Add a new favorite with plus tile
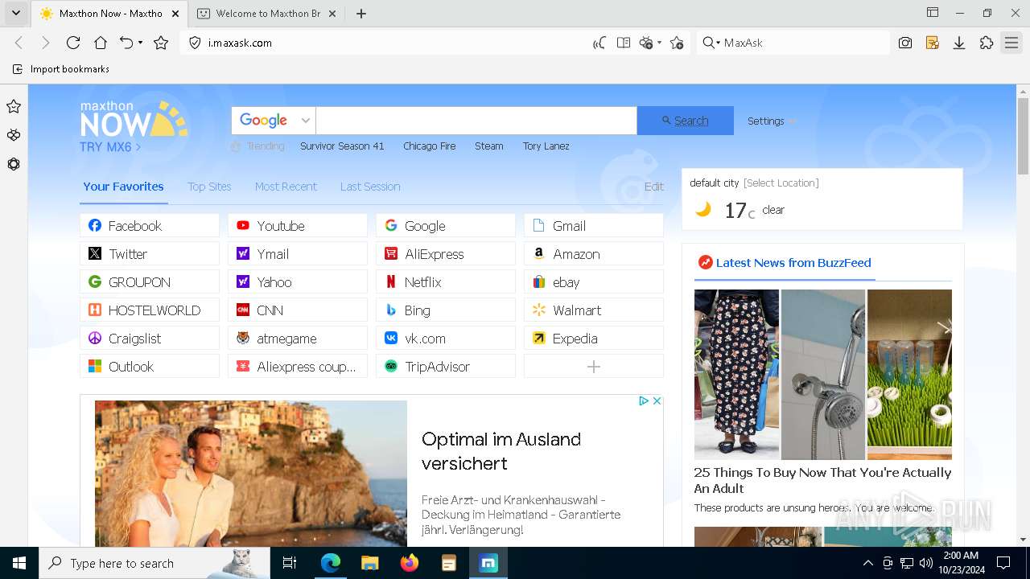Viewport: 1030px width, 579px height. [594, 367]
